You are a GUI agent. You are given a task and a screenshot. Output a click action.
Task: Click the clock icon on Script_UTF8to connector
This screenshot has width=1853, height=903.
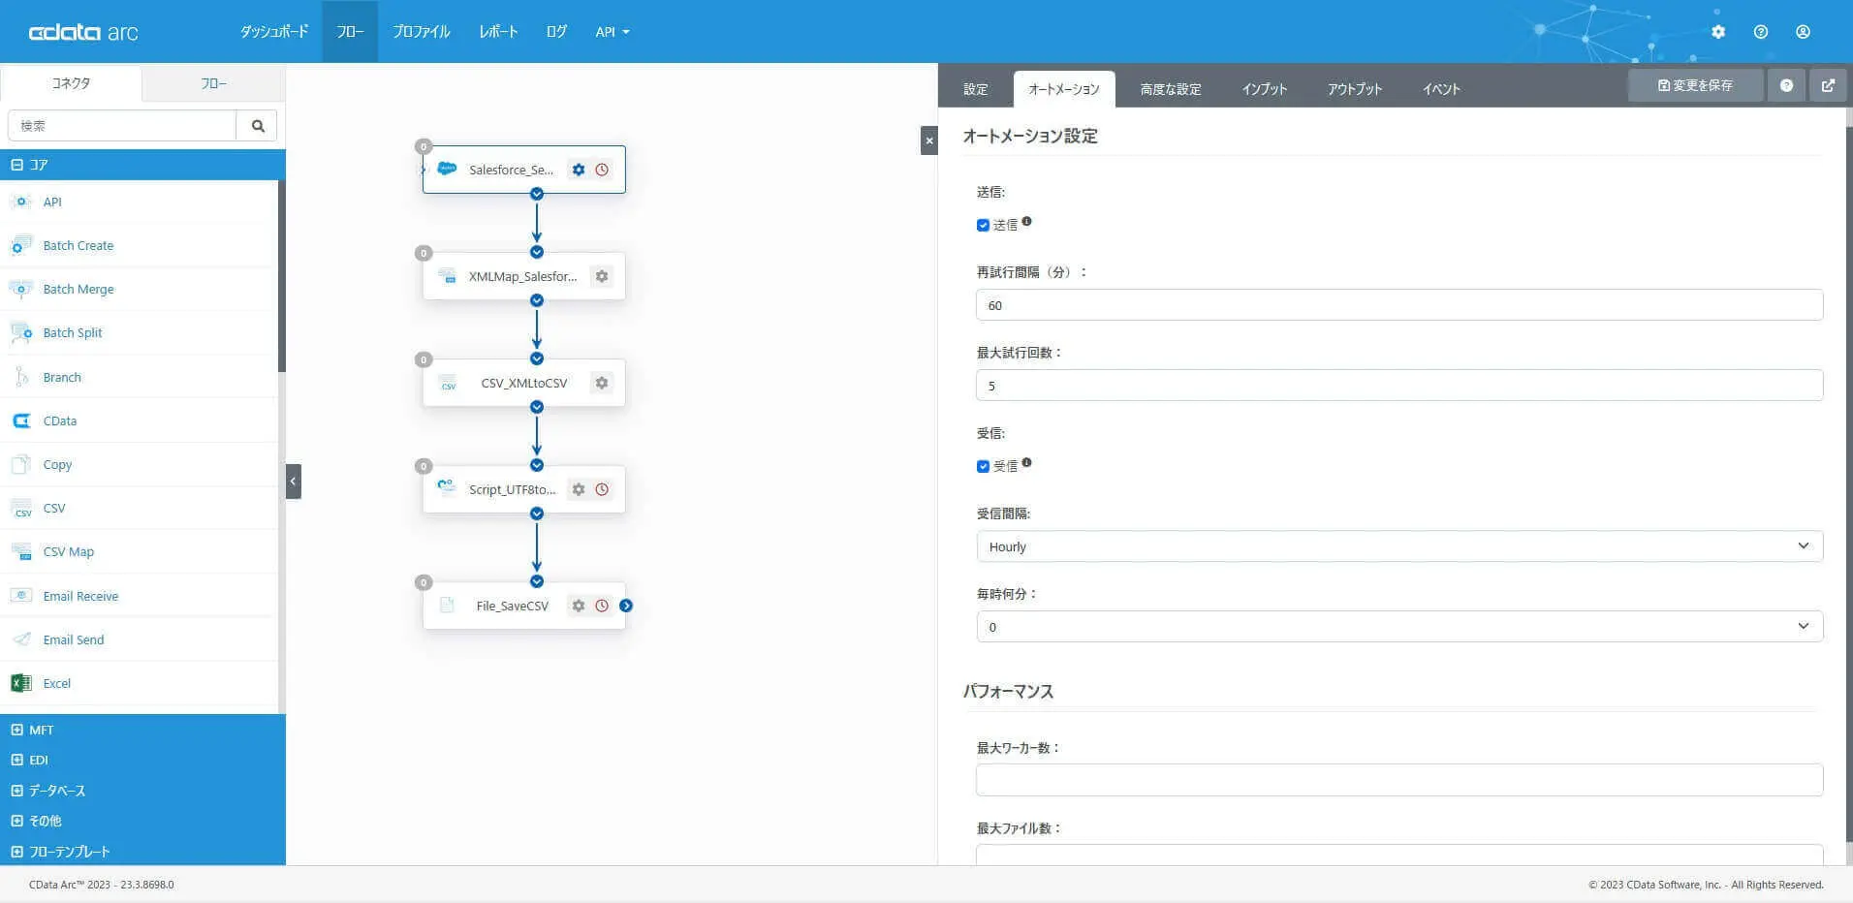(x=602, y=489)
